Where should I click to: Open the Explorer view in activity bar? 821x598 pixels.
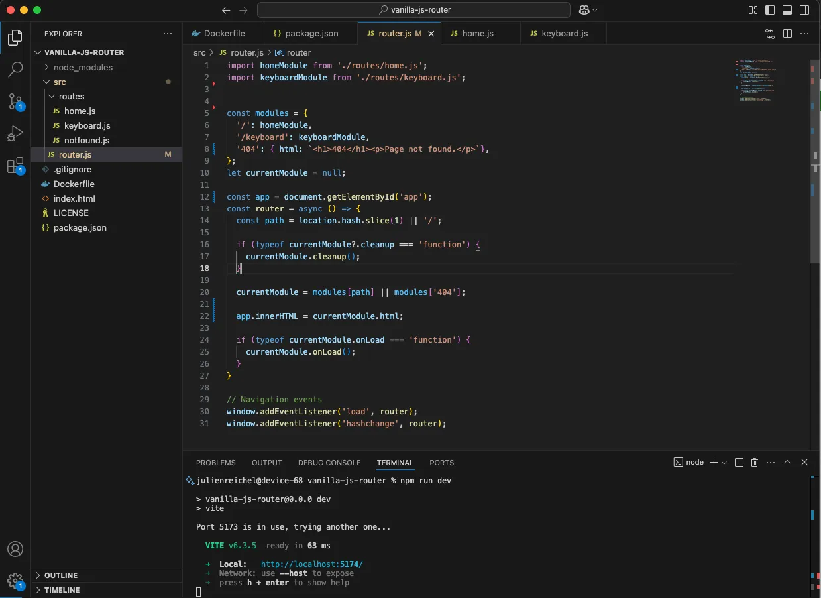click(15, 37)
